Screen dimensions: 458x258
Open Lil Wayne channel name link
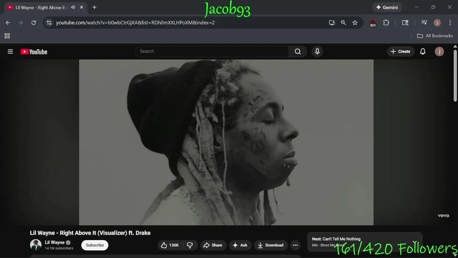point(55,242)
